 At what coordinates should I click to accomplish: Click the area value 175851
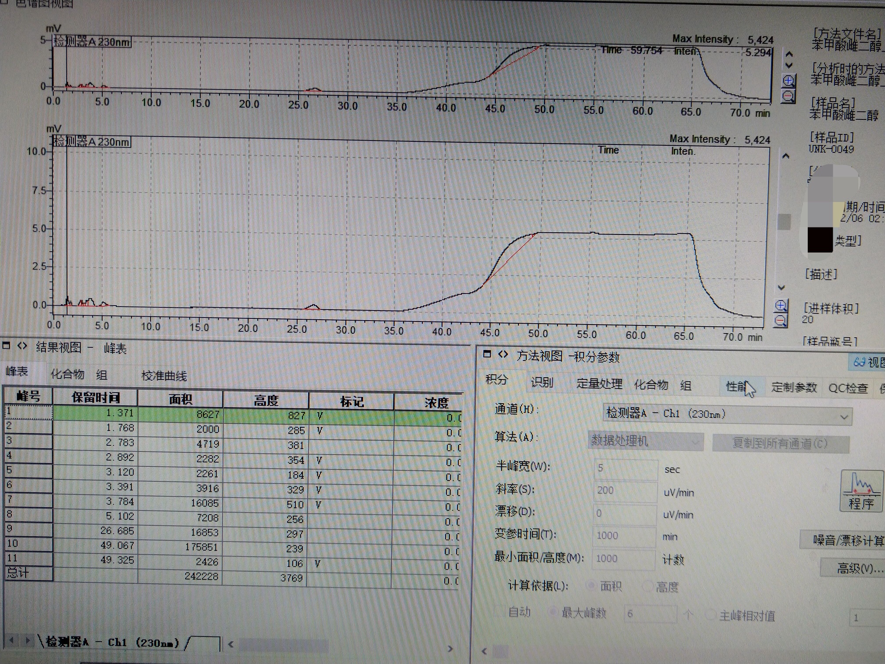201,547
